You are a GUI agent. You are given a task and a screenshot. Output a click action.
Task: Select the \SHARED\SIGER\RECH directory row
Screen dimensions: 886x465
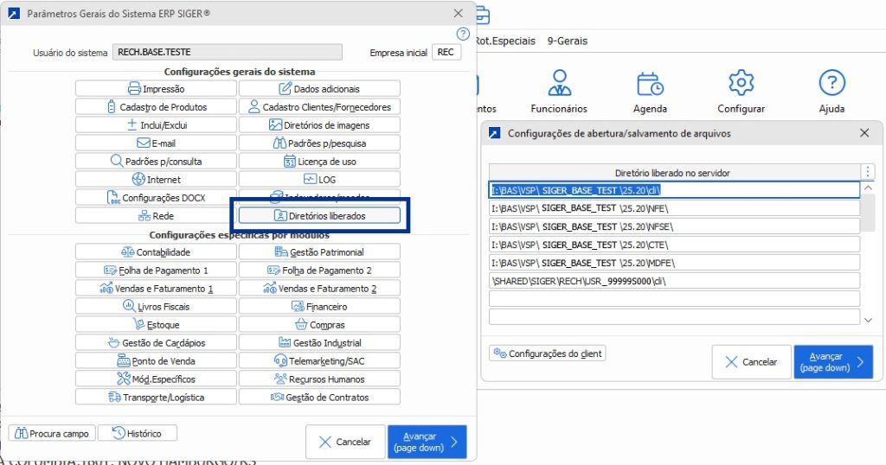[674, 280]
